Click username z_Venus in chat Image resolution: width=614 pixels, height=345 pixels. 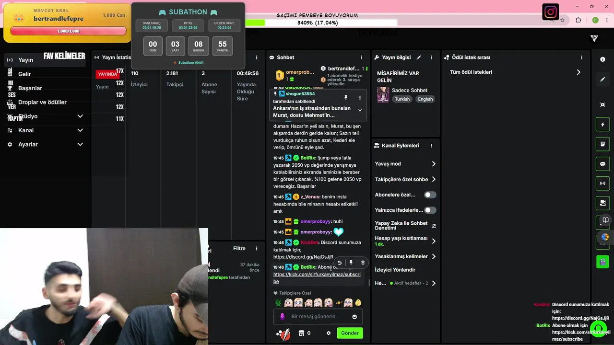[x=310, y=197]
